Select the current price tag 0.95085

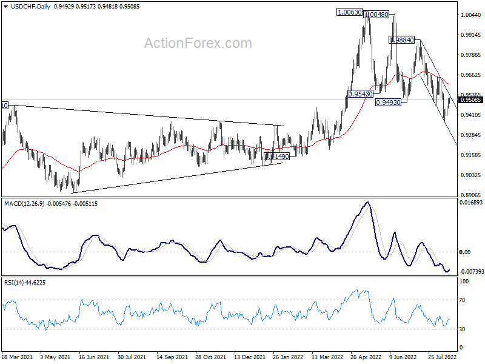470,99
